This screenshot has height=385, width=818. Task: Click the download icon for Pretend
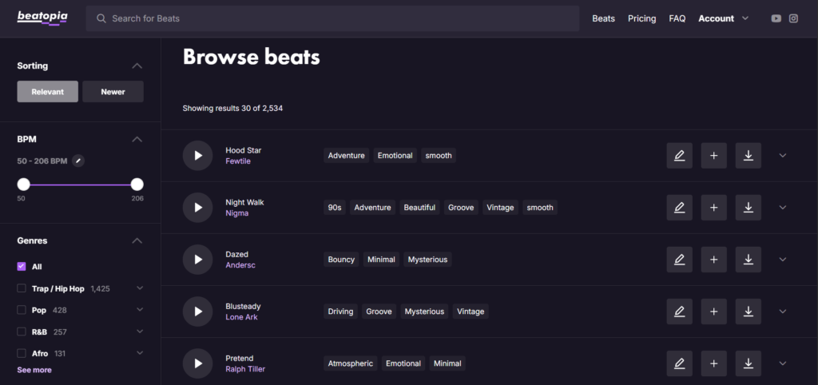click(748, 363)
